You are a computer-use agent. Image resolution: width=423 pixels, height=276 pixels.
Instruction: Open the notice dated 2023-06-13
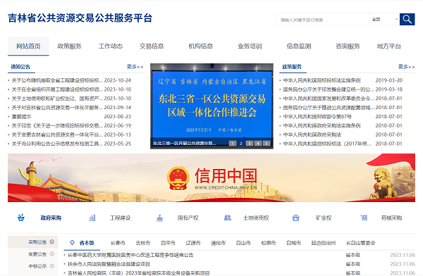click(x=57, y=134)
